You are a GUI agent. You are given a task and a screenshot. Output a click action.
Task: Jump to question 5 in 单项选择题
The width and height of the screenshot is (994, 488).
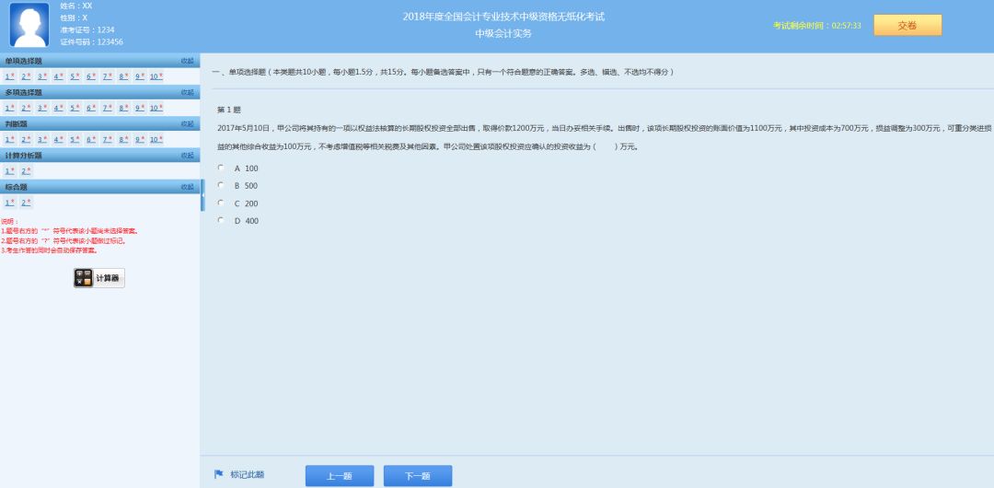tap(75, 76)
